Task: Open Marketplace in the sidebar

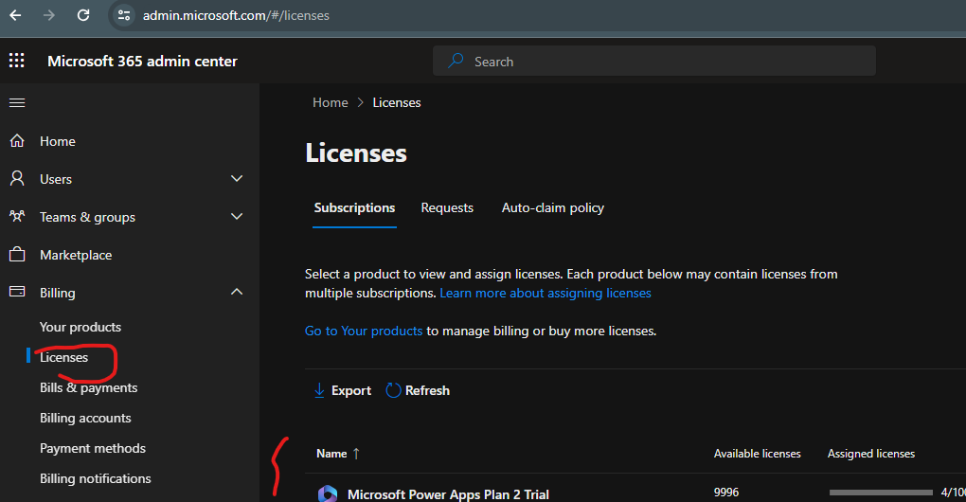Action: pyautogui.click(x=76, y=255)
